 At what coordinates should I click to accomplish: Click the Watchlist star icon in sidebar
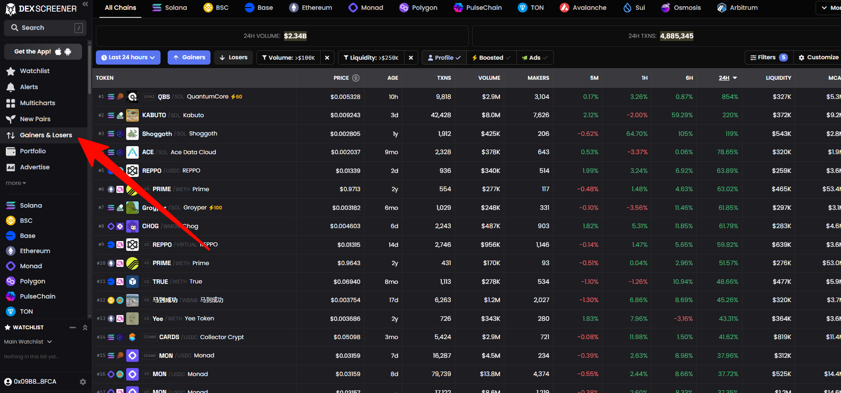[11, 71]
